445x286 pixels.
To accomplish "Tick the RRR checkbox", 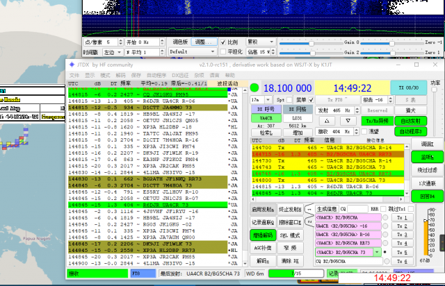I will click(x=383, y=209).
